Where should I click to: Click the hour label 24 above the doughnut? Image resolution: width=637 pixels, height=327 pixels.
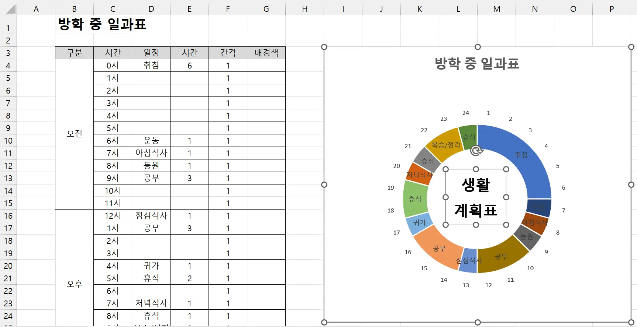[x=466, y=113]
